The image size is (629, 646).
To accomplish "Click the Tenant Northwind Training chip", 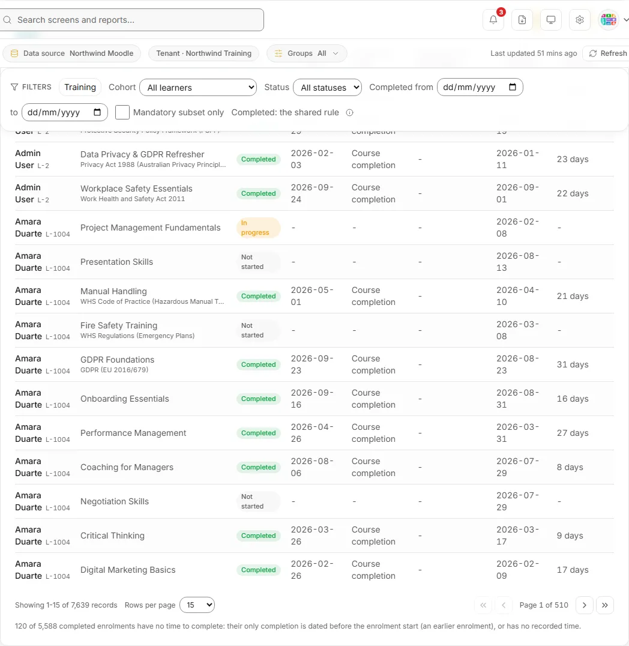I will (x=203, y=53).
